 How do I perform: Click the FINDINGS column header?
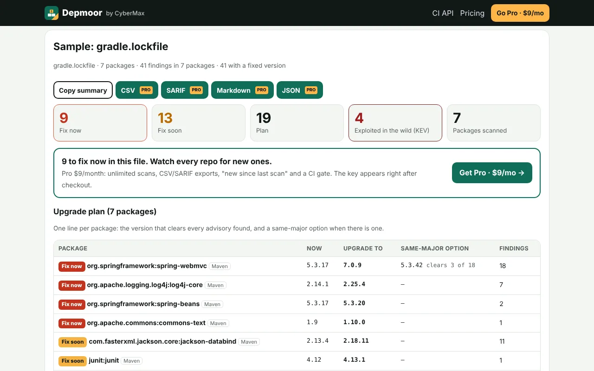(x=514, y=249)
